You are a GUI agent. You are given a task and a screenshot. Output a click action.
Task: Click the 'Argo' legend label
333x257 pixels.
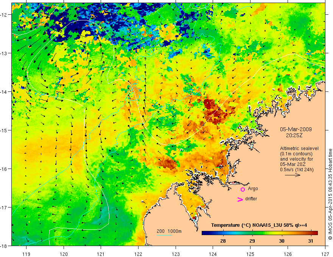(x=253, y=189)
